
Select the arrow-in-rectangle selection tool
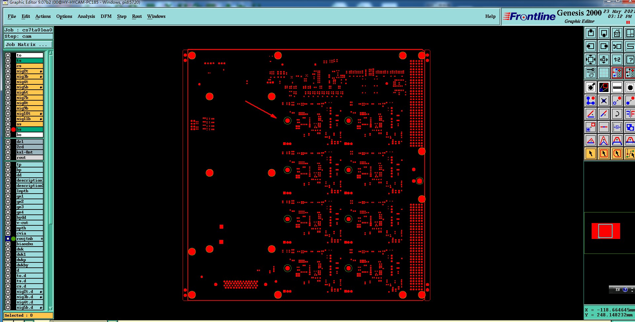(x=604, y=154)
